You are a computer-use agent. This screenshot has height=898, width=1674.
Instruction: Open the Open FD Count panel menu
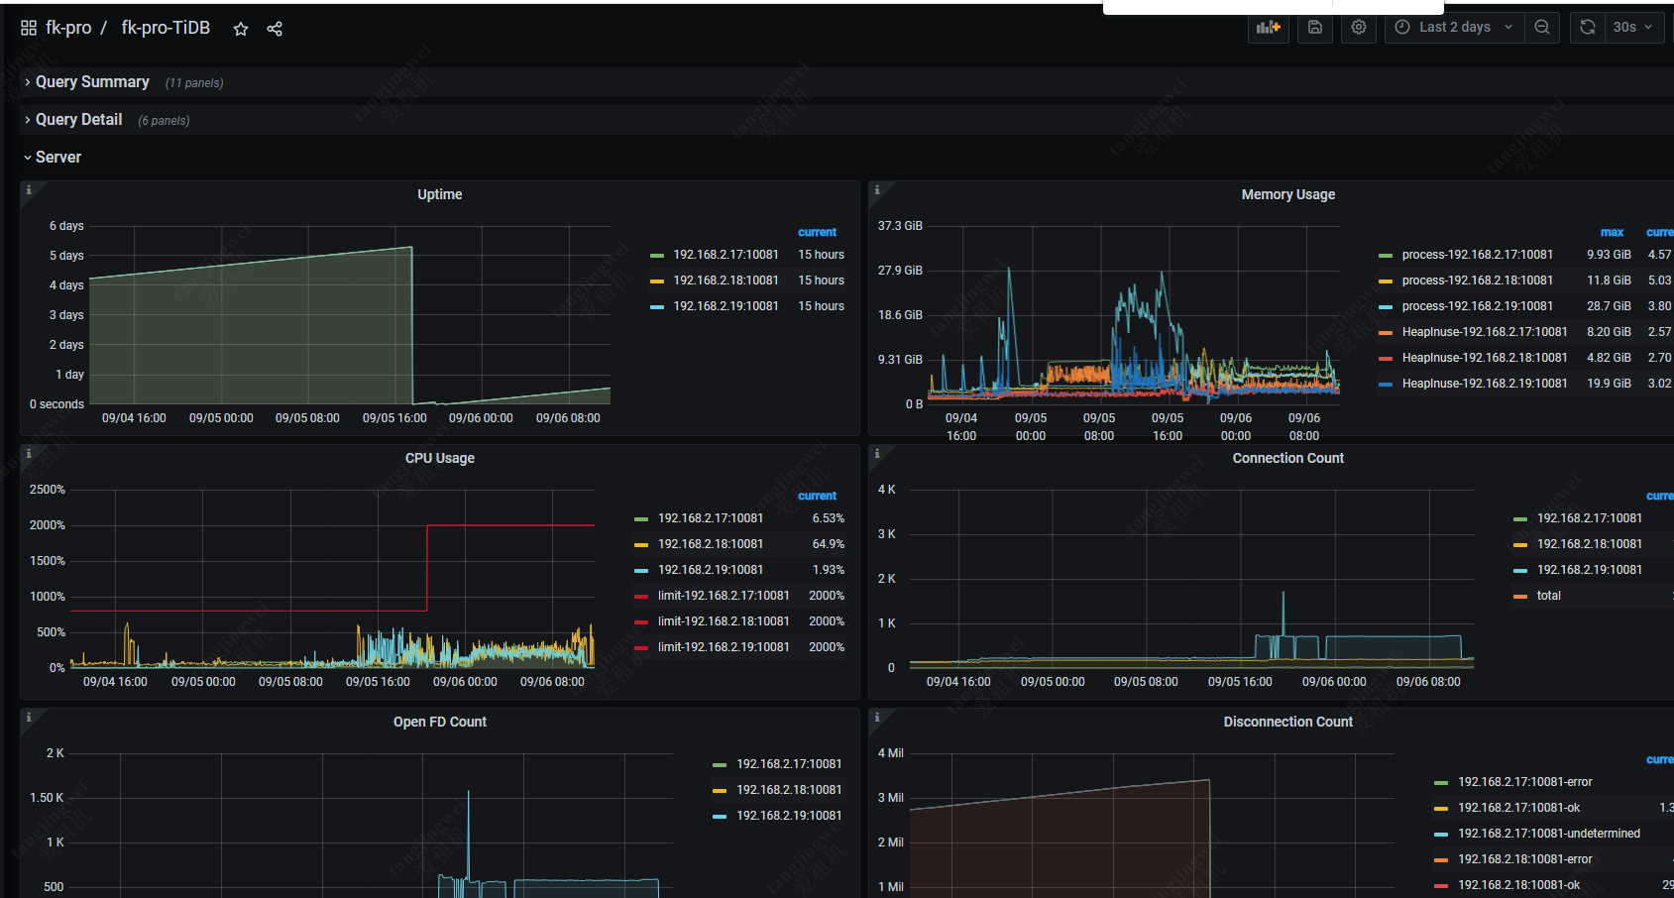tap(440, 722)
